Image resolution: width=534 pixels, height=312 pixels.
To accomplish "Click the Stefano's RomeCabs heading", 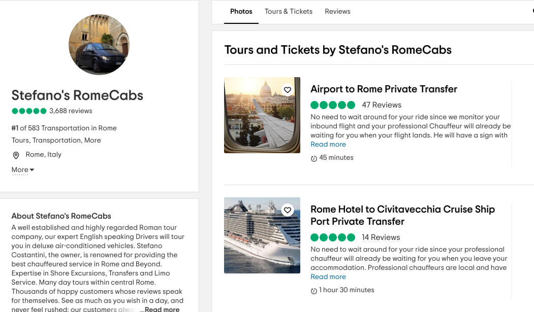I will pos(77,95).
